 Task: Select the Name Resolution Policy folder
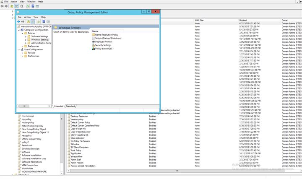tap(107, 35)
